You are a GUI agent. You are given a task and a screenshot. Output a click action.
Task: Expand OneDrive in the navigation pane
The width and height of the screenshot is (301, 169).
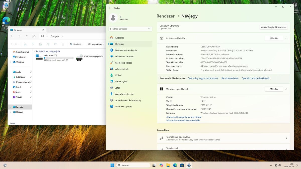tap(10, 62)
